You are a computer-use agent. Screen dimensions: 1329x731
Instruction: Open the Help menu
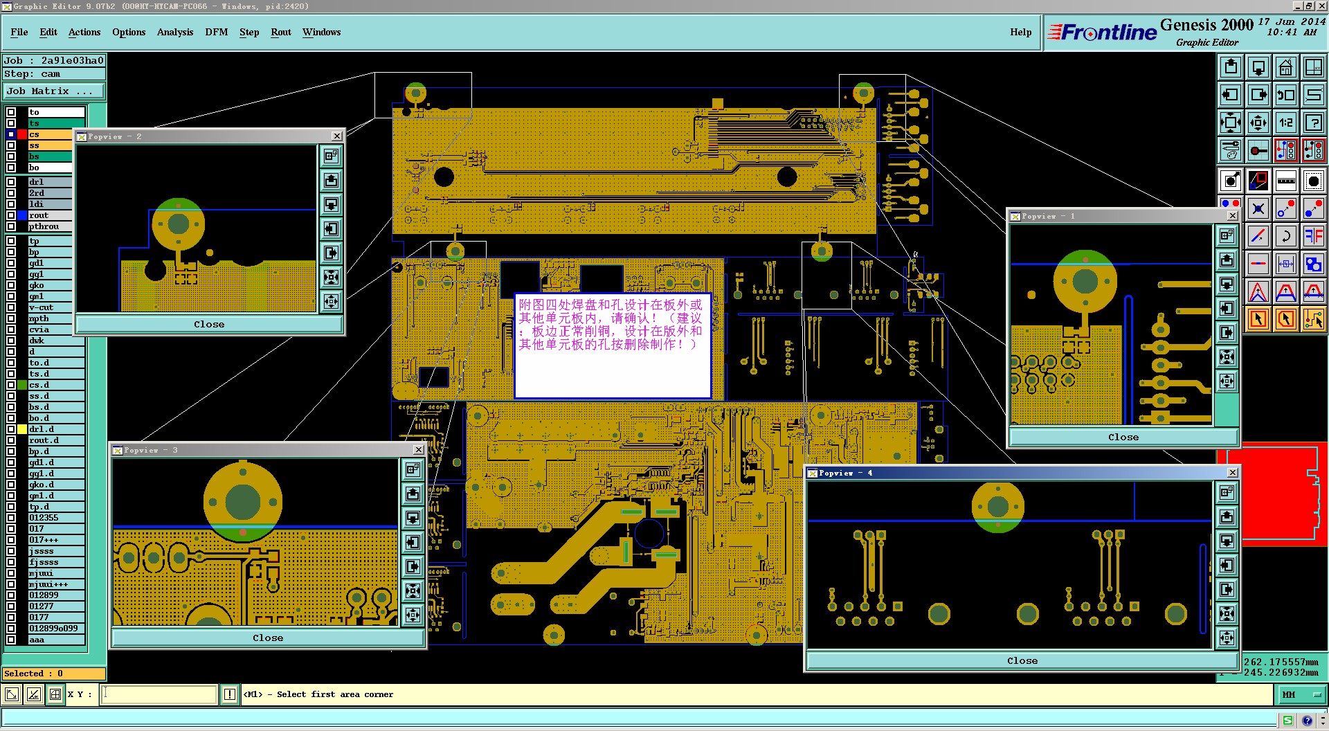pyautogui.click(x=1021, y=32)
